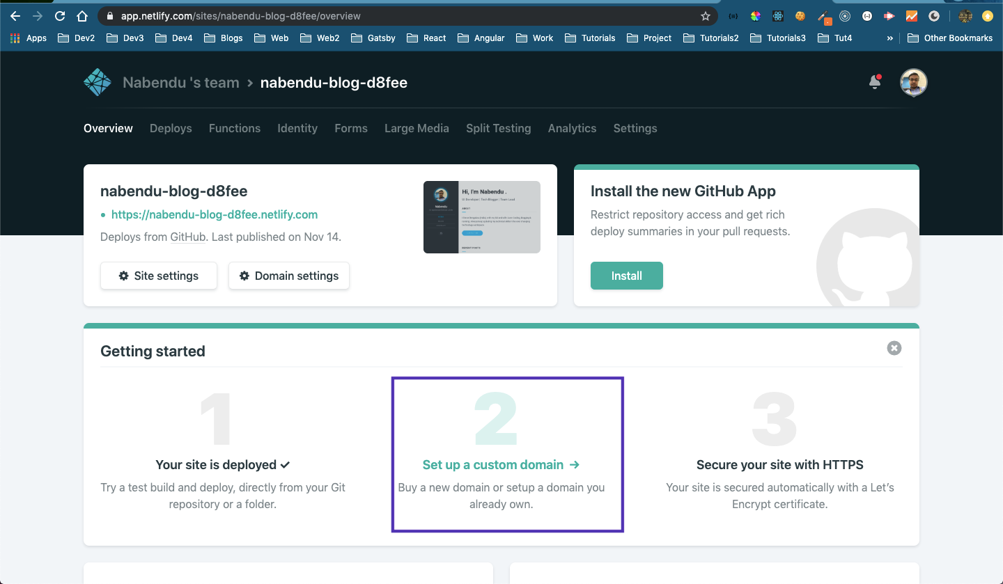The height and width of the screenshot is (584, 1003).
Task: Open the Forms tab
Action: click(351, 128)
